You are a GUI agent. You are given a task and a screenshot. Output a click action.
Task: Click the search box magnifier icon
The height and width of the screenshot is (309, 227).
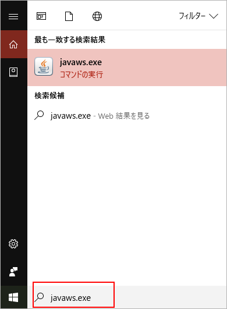[39, 297]
